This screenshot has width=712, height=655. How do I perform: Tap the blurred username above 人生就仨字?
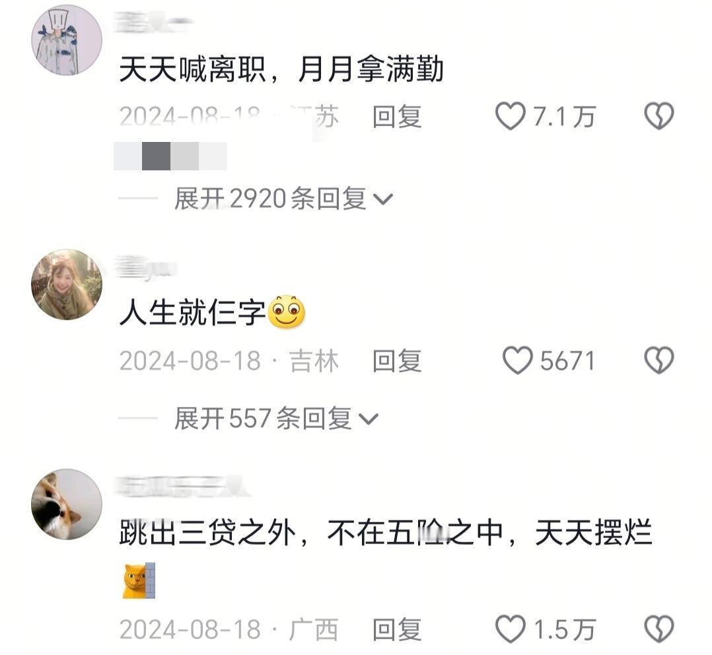click(145, 267)
